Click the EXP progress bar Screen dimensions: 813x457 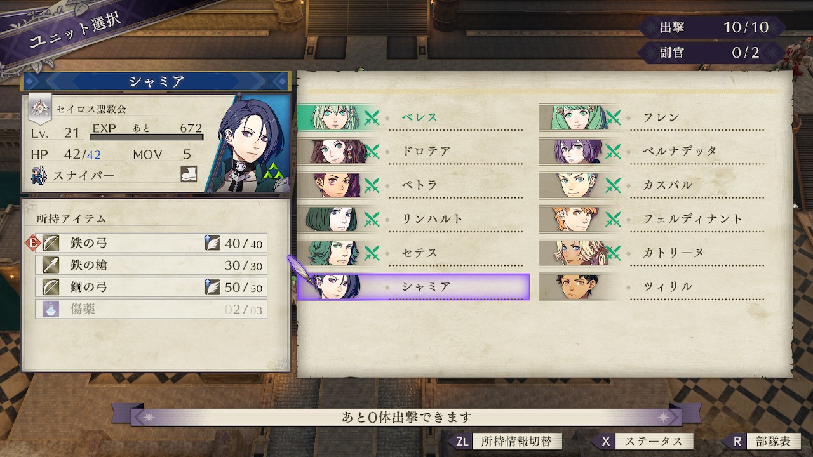click(x=147, y=136)
